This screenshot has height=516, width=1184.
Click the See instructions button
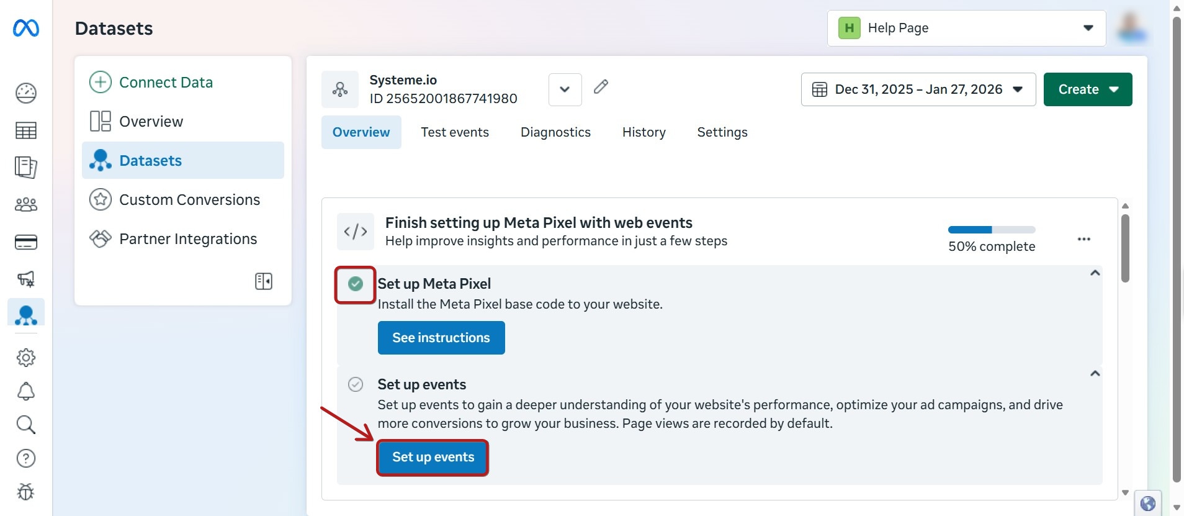click(441, 338)
